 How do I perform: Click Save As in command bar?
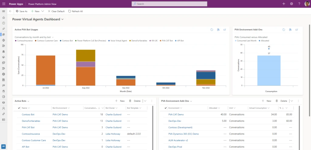coord(21,11)
